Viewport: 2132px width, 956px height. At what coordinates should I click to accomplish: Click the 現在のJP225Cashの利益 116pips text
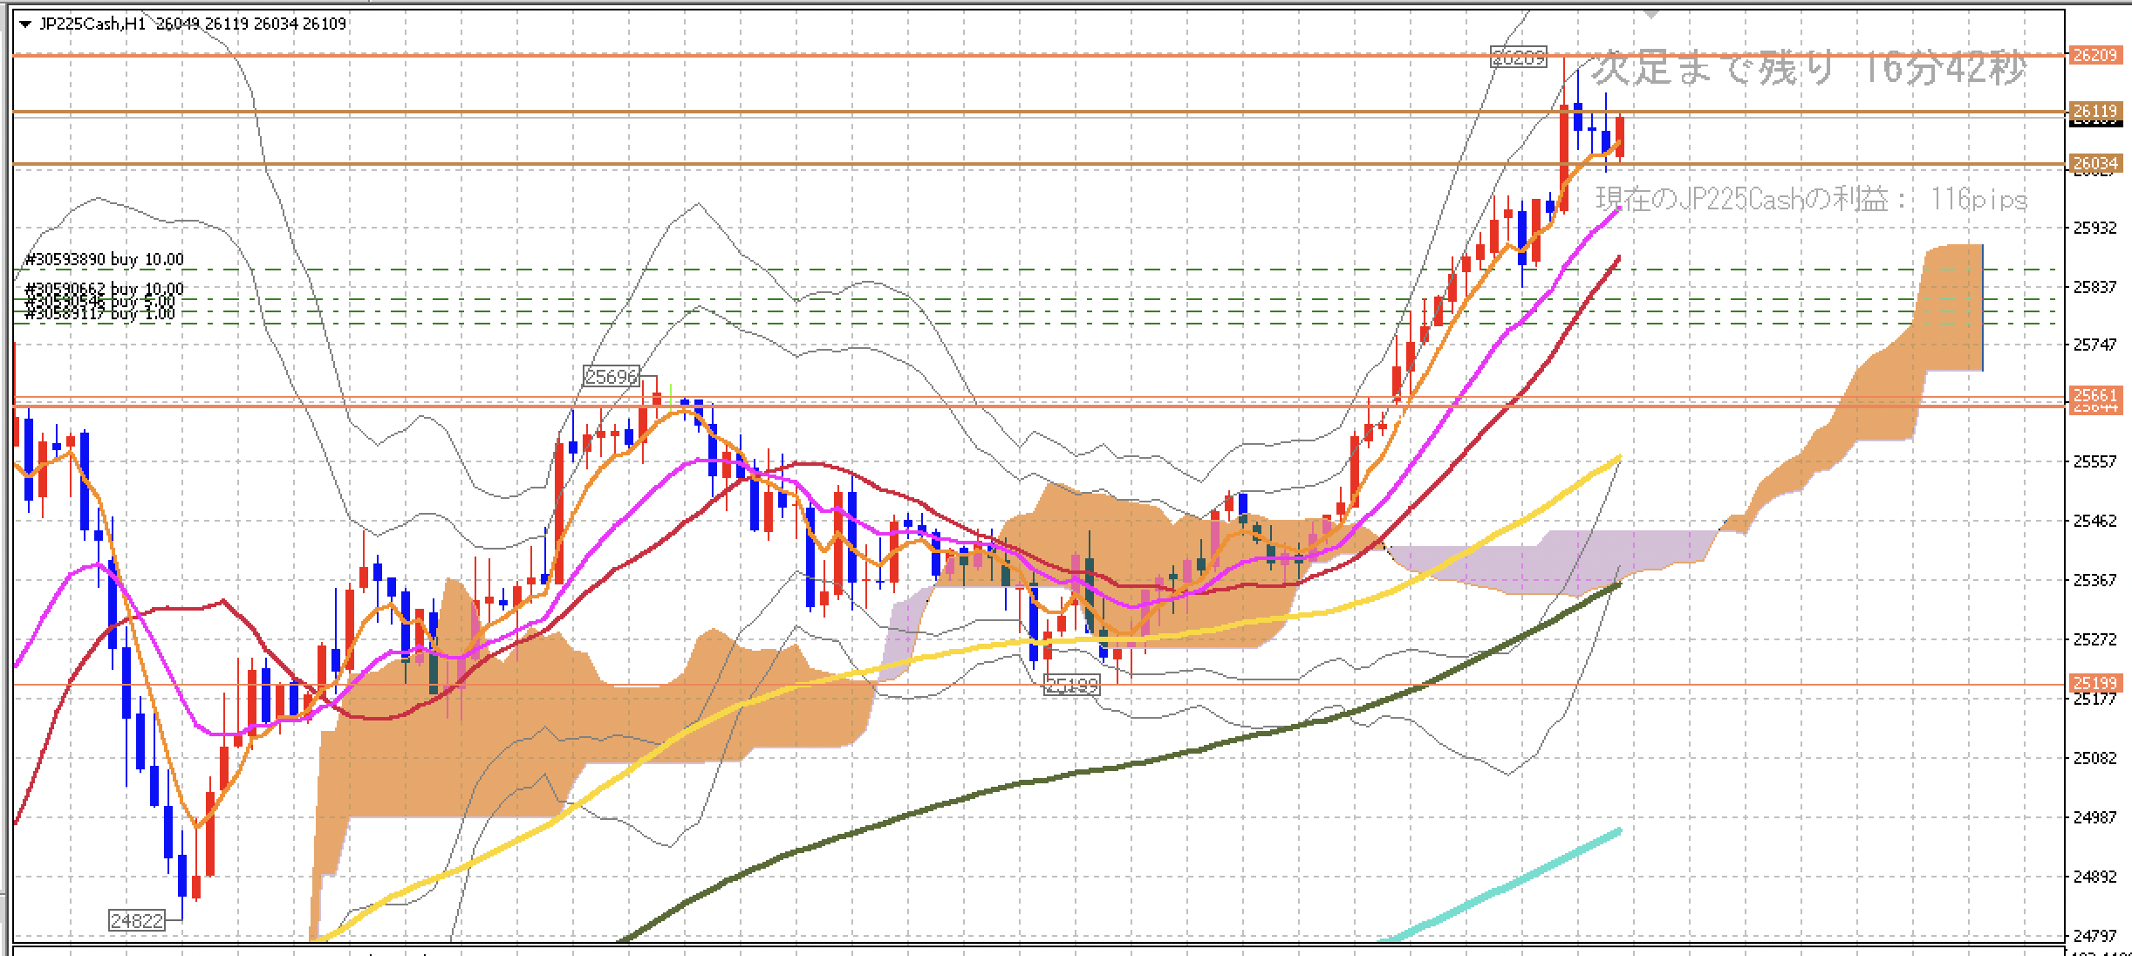coord(1812,200)
